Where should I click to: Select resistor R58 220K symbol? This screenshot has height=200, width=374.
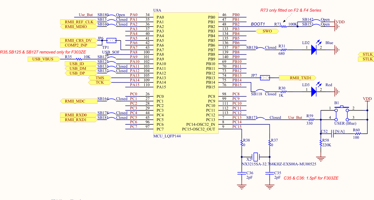[x=321, y=143]
